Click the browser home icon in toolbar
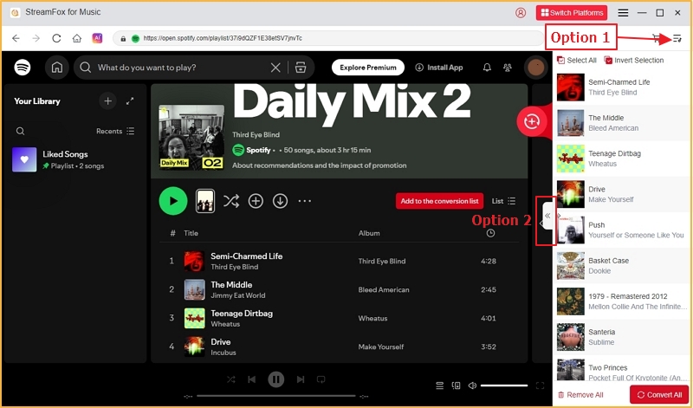The width and height of the screenshot is (693, 408). point(77,38)
